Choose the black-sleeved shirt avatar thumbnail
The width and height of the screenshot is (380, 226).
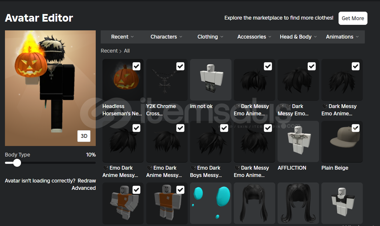342,203
